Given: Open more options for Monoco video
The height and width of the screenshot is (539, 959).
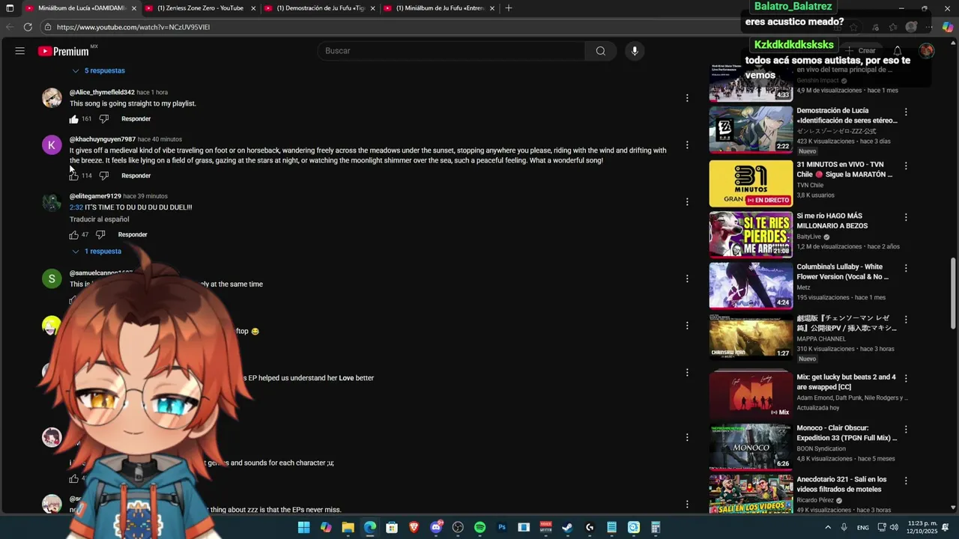Looking at the screenshot, I should (x=906, y=430).
